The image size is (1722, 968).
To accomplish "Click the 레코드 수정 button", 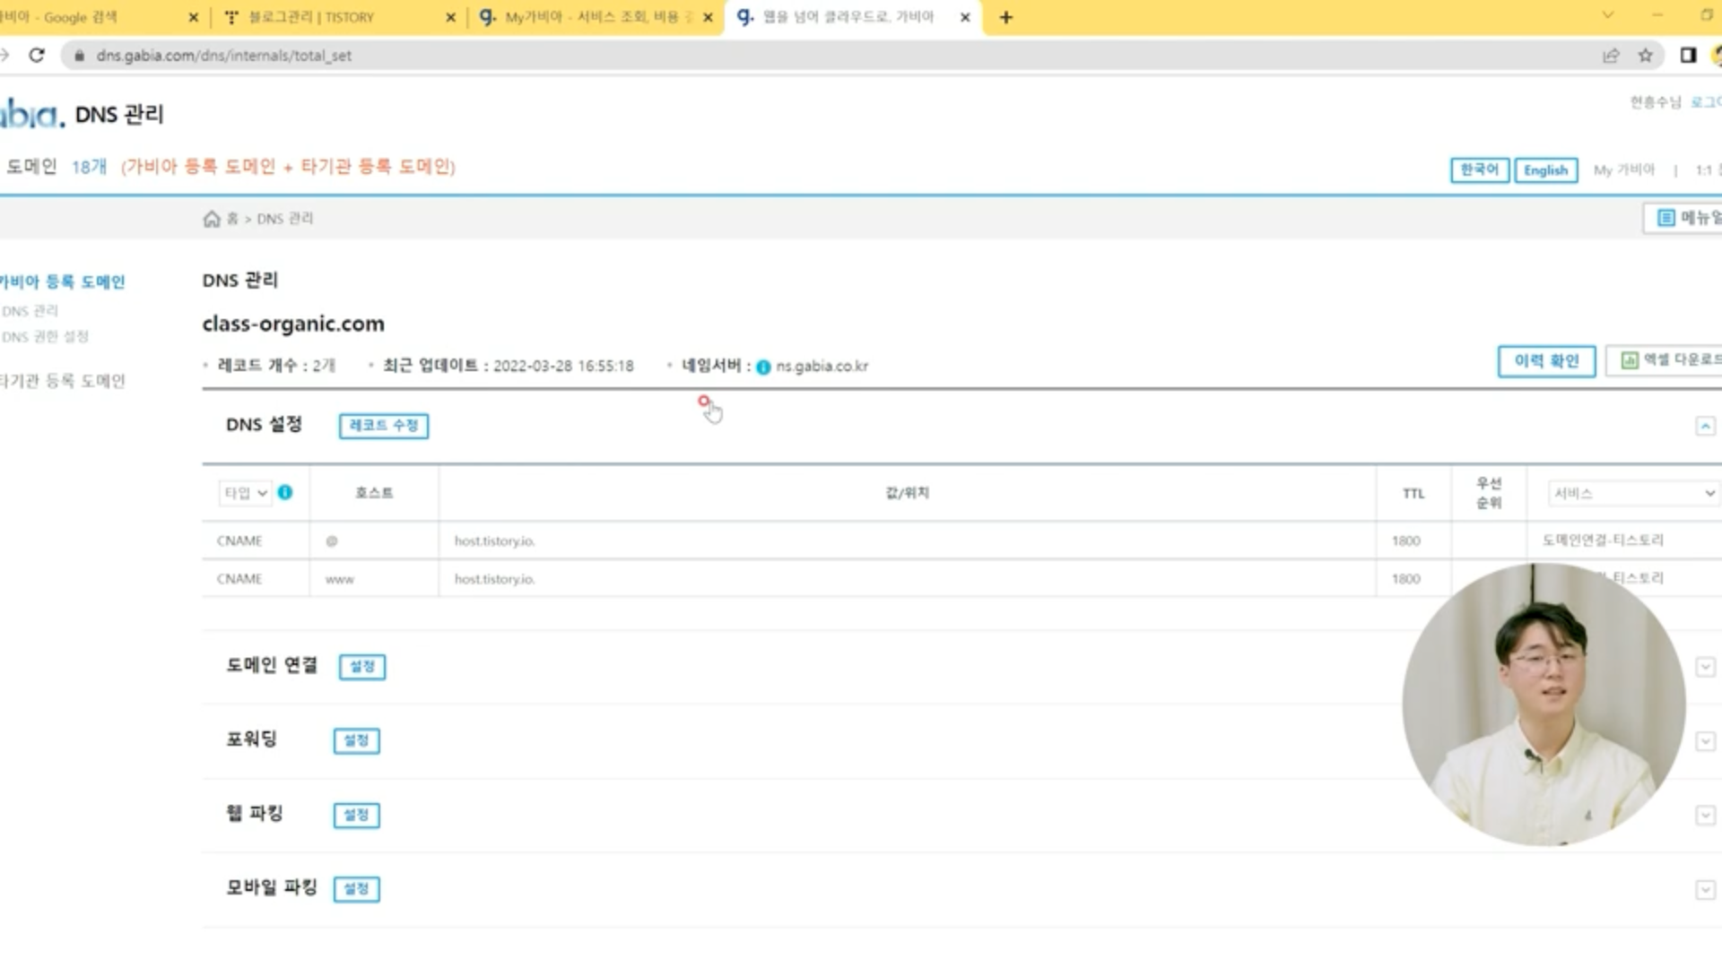I will [384, 426].
